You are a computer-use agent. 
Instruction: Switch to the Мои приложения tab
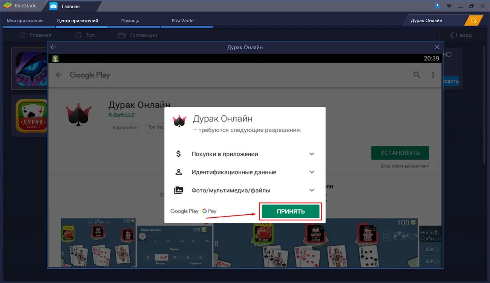[x=25, y=21]
